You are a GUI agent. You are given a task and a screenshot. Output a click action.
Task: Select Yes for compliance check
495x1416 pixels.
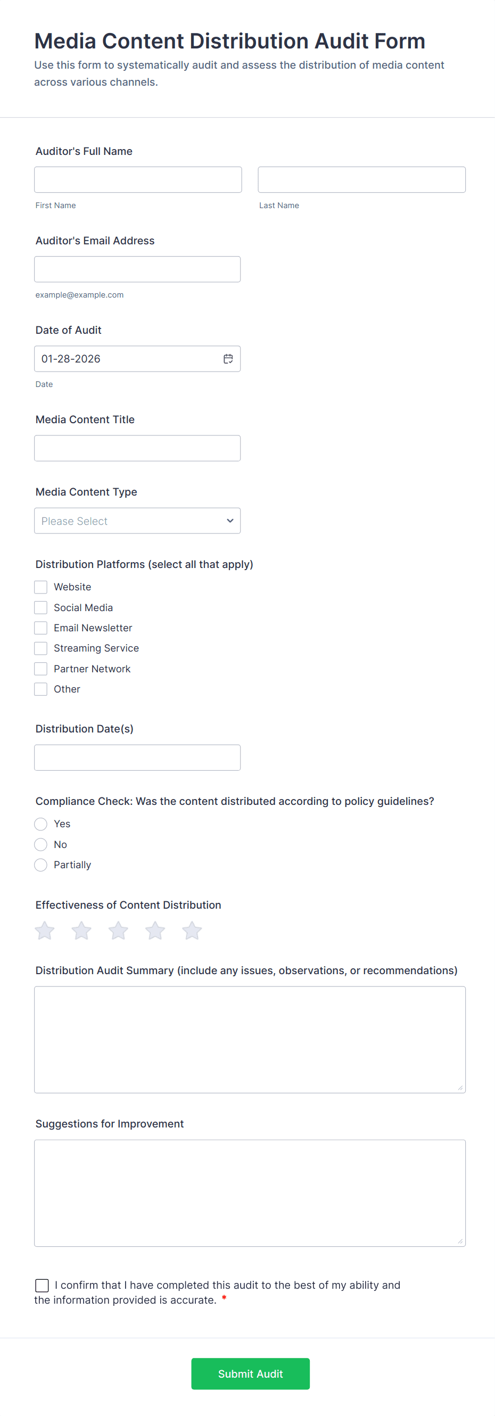coord(40,824)
